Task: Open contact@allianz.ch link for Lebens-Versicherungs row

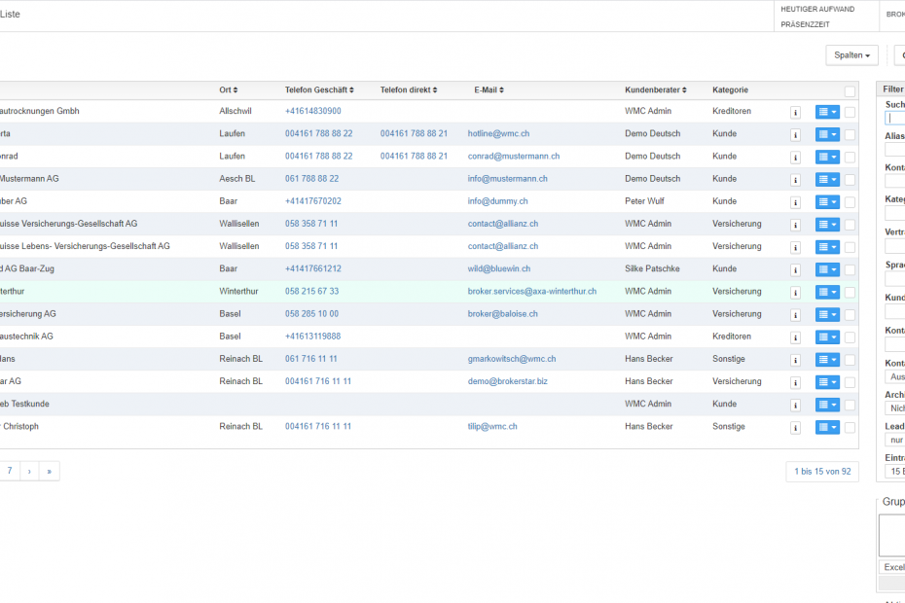Action: point(503,246)
